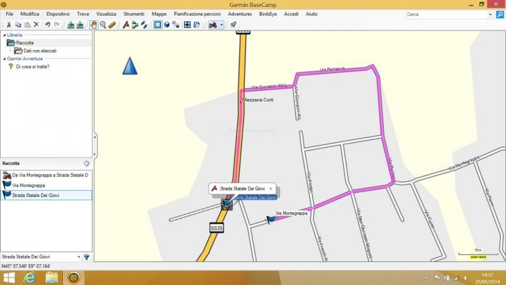
Task: Open the Strumenti menu
Action: coord(133,14)
